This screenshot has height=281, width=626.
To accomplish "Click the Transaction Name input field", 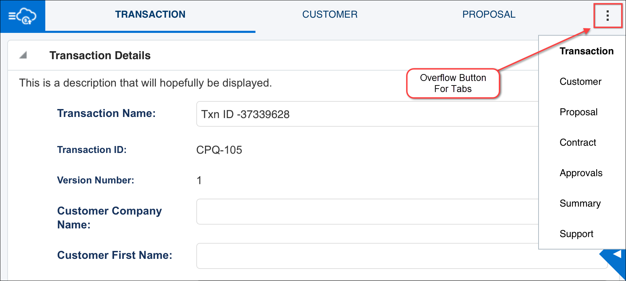I will [x=346, y=114].
